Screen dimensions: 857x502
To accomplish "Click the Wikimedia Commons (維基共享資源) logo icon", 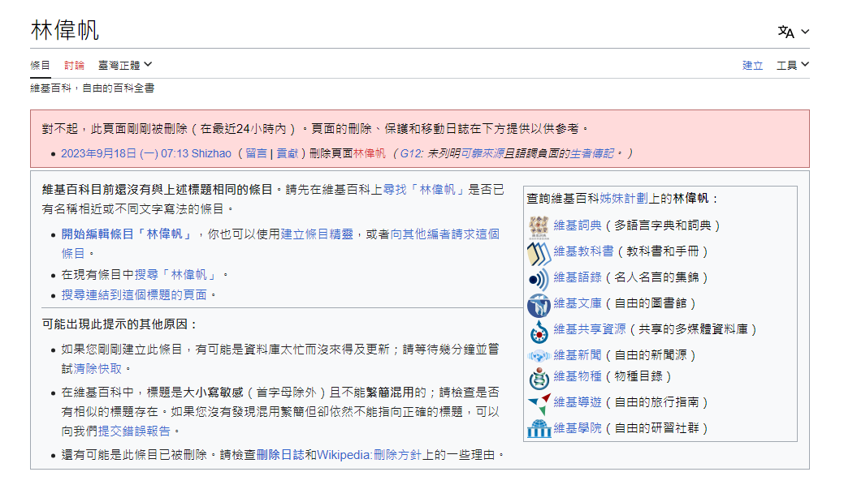I will click(539, 331).
